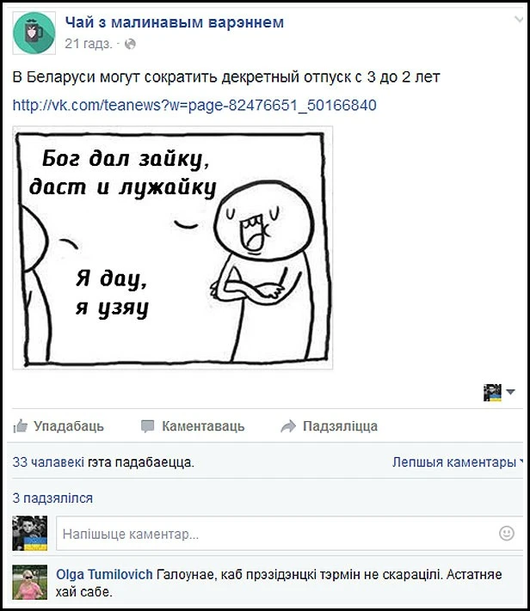The image size is (530, 611).
Task: Click the 21 гадз. timestamp
Action: [x=89, y=44]
